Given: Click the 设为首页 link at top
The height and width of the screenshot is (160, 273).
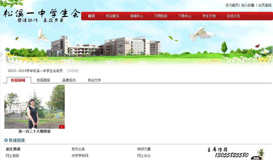Looking at the screenshot, I should (232, 5).
